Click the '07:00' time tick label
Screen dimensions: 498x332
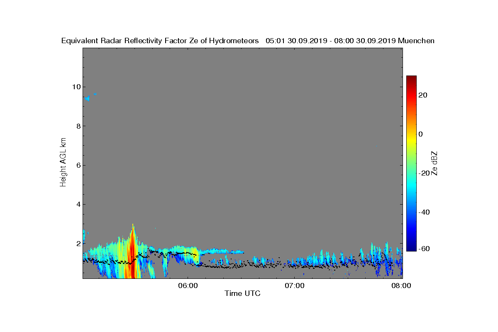[295, 286]
